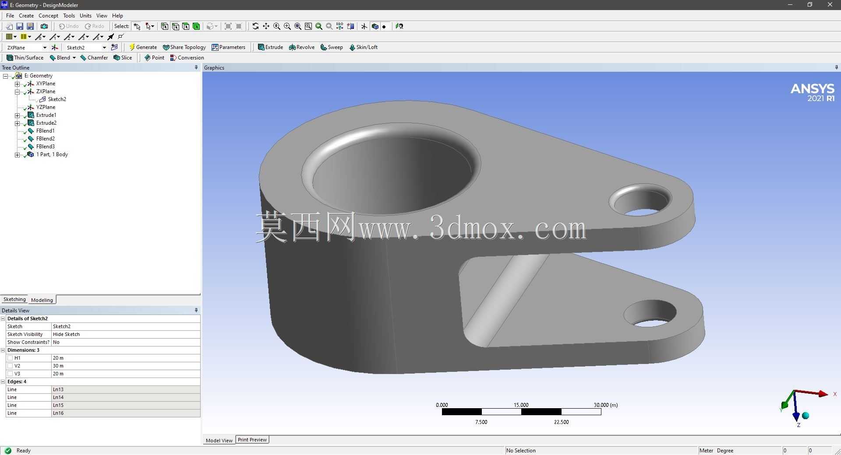The image size is (841, 455).
Task: Open the Create menu
Action: 26,16
